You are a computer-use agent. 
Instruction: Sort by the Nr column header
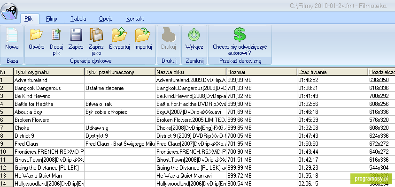7,72
